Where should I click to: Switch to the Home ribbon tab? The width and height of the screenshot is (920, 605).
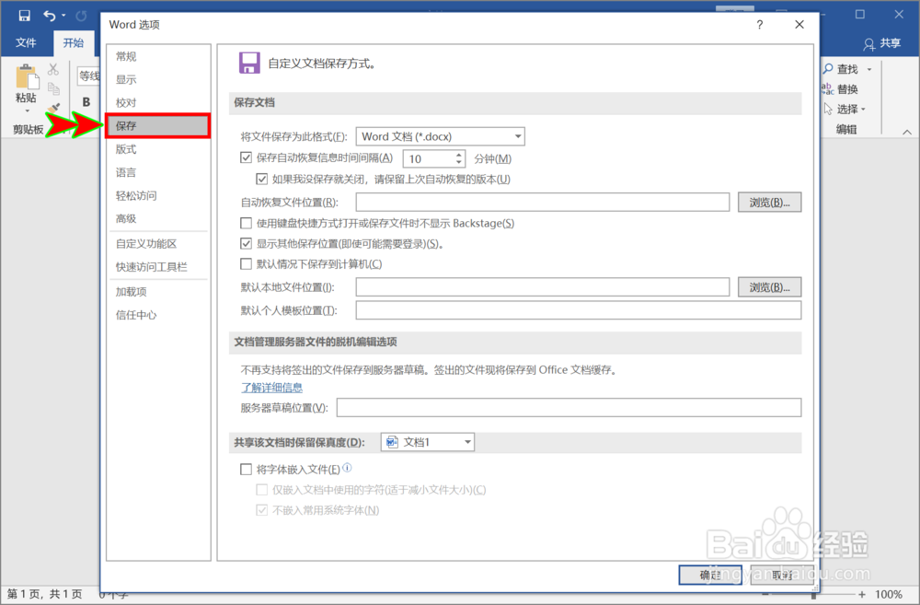pos(74,43)
